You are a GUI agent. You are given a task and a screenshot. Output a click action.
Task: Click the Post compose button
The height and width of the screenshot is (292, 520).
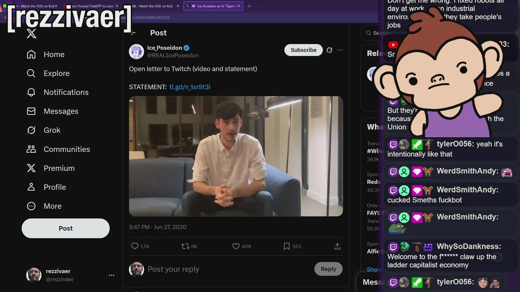coord(65,228)
